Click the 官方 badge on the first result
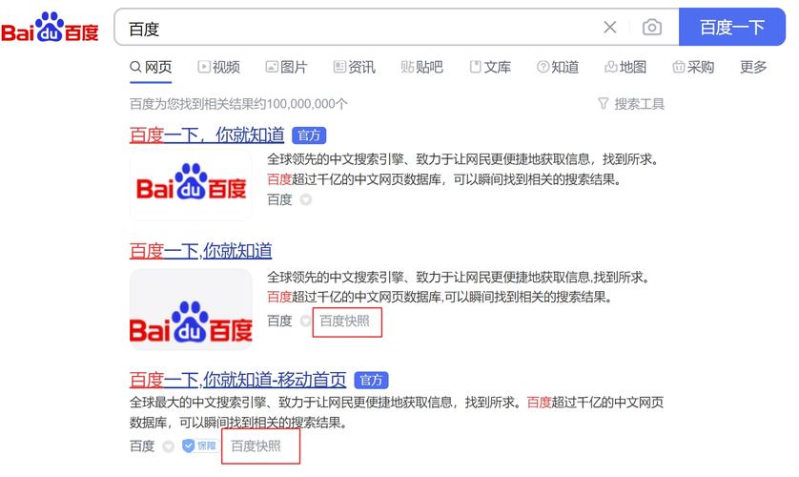 [309, 135]
